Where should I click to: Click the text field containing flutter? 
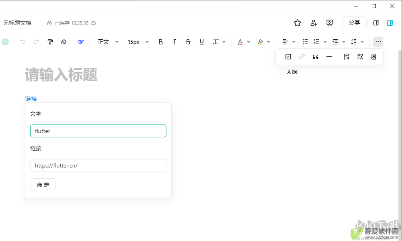point(98,131)
